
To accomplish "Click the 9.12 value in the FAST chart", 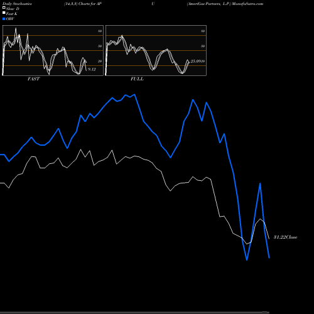I will (92, 69).
